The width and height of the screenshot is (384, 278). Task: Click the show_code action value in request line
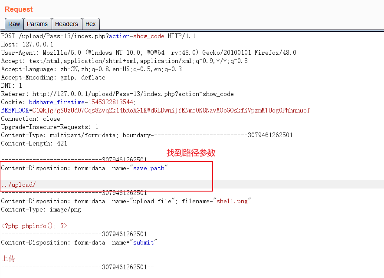coord(149,36)
